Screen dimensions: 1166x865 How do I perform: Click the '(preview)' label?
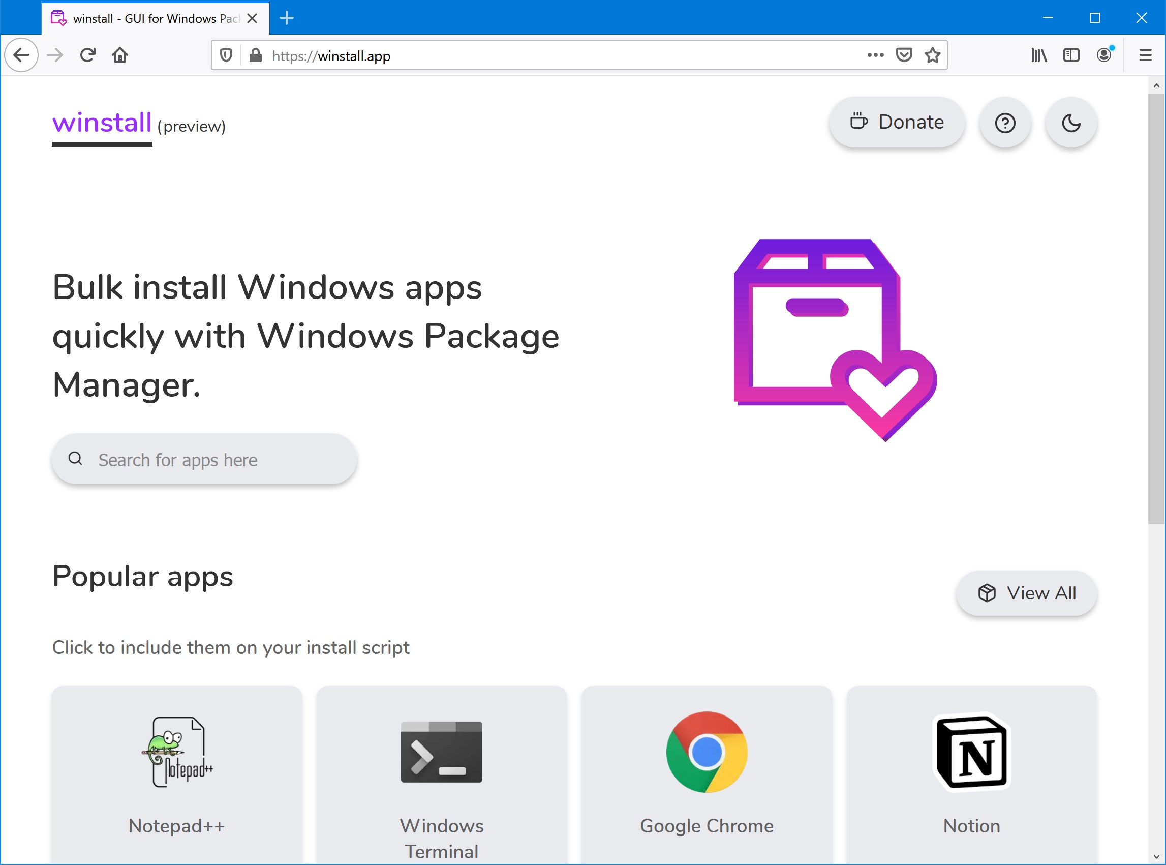[192, 126]
